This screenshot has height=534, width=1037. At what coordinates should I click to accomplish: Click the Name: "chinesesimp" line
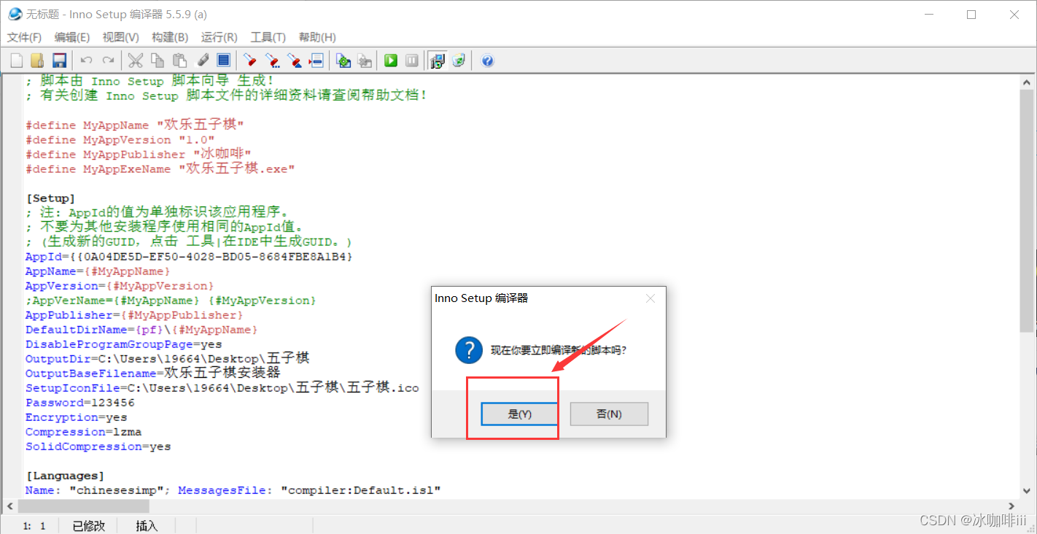point(233,490)
